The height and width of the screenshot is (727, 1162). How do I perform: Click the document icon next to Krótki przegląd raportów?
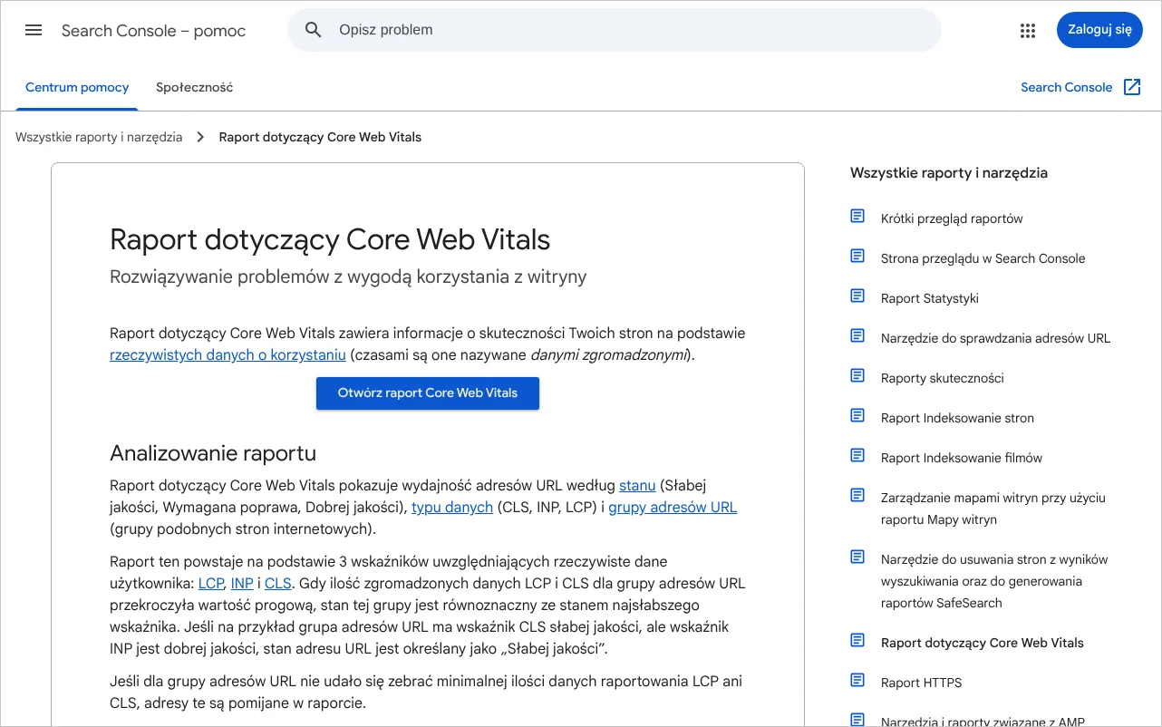(x=857, y=216)
